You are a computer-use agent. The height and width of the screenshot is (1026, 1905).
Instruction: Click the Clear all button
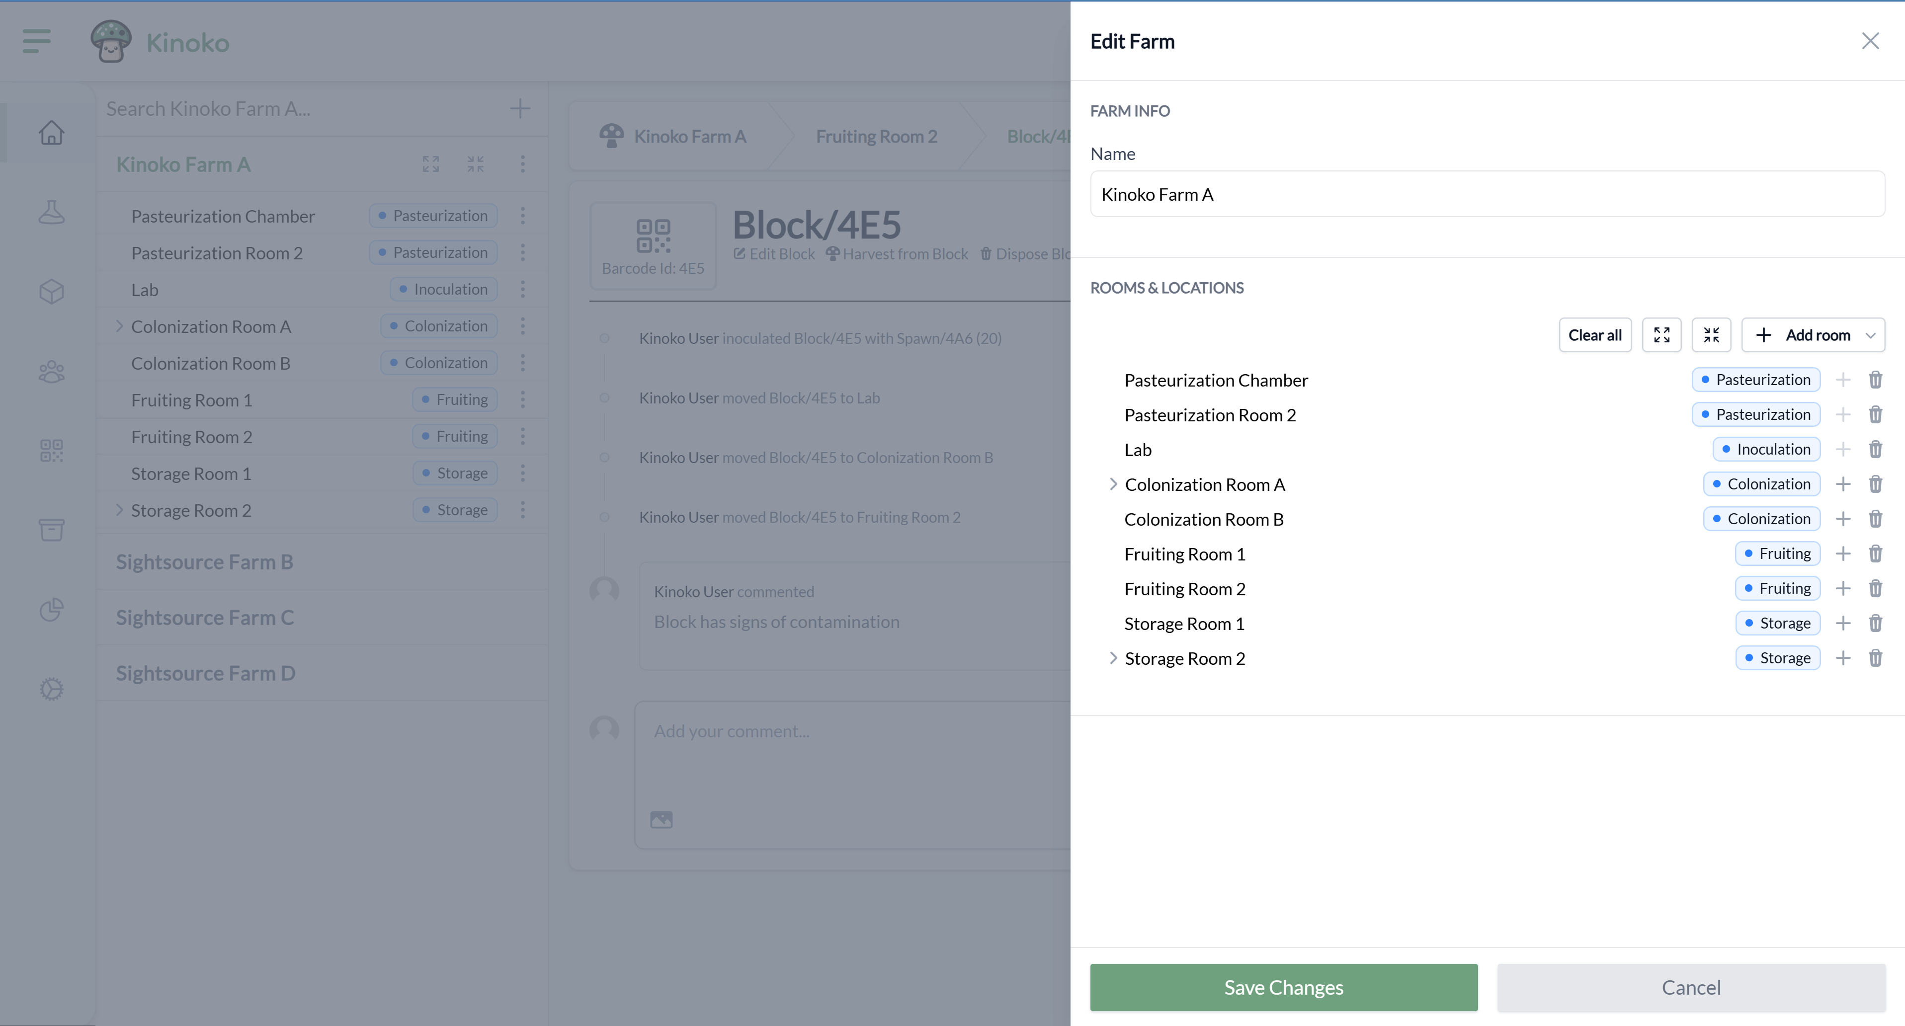(1594, 335)
